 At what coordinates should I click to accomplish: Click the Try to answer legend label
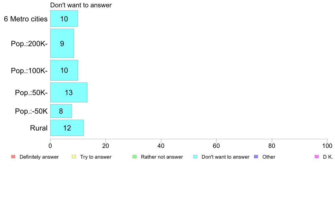96,157
